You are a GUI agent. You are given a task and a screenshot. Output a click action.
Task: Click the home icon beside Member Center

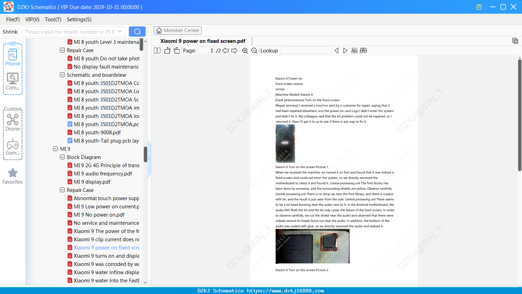coord(159,30)
